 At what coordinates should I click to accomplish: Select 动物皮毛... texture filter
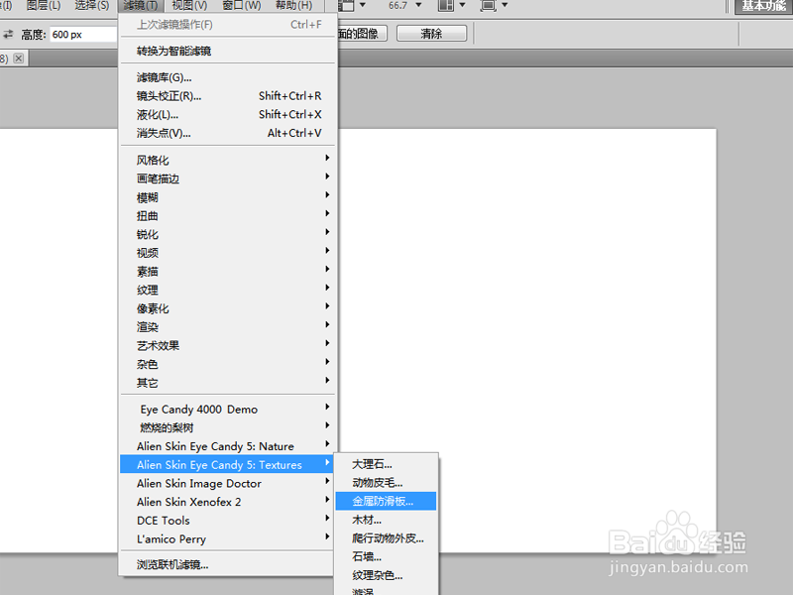click(x=386, y=483)
